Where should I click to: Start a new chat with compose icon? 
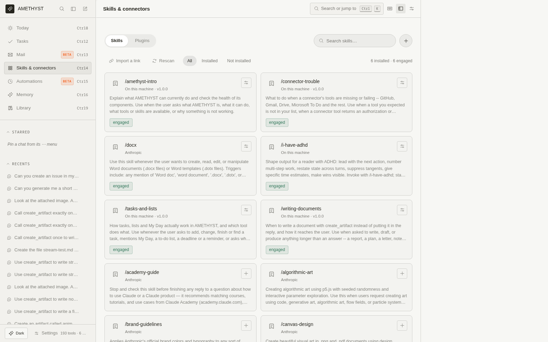pos(85,9)
